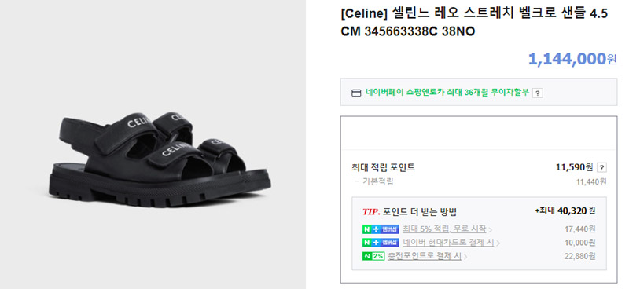
Task: Click the credit card icon beside 네이버페이 쇼핑엔로카
Action: click(x=356, y=93)
